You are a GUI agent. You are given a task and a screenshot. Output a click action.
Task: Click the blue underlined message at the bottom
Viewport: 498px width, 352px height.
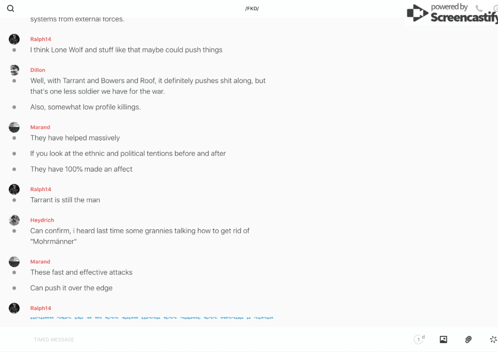click(x=151, y=318)
